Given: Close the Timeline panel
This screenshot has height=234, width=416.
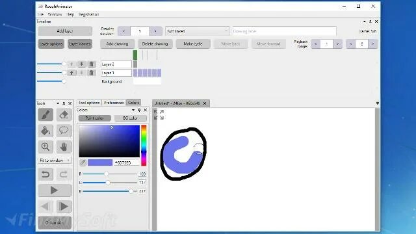Looking at the screenshot, I should click(x=376, y=21).
